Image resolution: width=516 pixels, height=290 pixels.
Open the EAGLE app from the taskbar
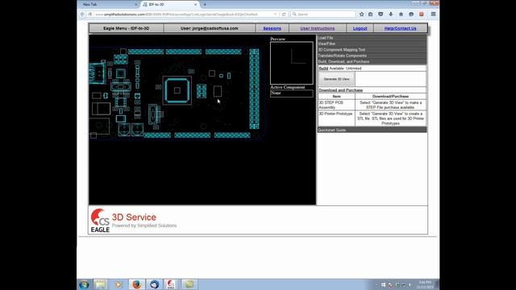click(171, 284)
